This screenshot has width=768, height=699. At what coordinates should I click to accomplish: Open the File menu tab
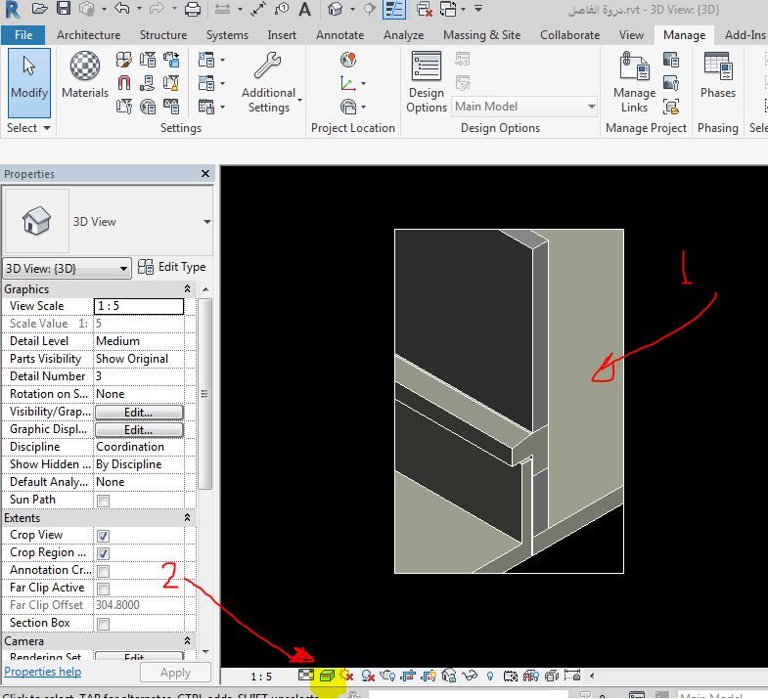[x=23, y=35]
